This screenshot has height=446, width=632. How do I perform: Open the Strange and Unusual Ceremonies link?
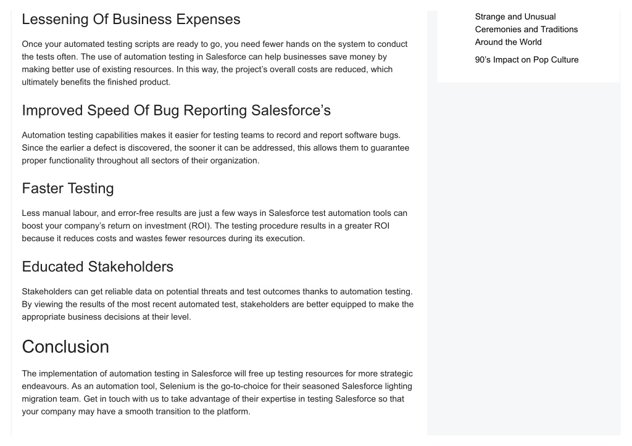pyautogui.click(x=526, y=30)
